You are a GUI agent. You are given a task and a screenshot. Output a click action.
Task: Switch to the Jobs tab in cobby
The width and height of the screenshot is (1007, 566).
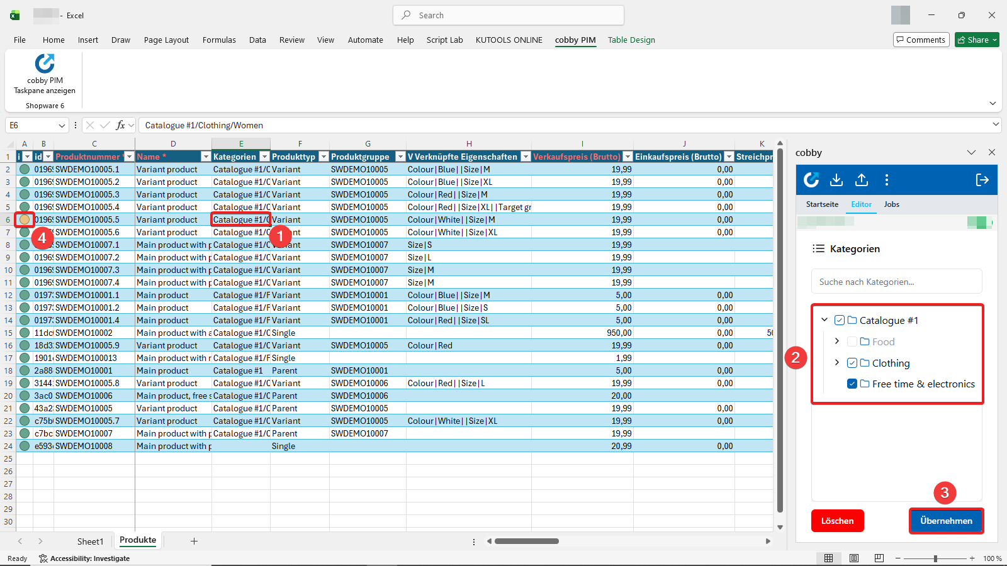pos(891,204)
